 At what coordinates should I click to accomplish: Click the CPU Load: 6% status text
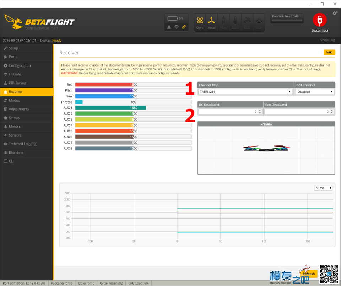138,283
